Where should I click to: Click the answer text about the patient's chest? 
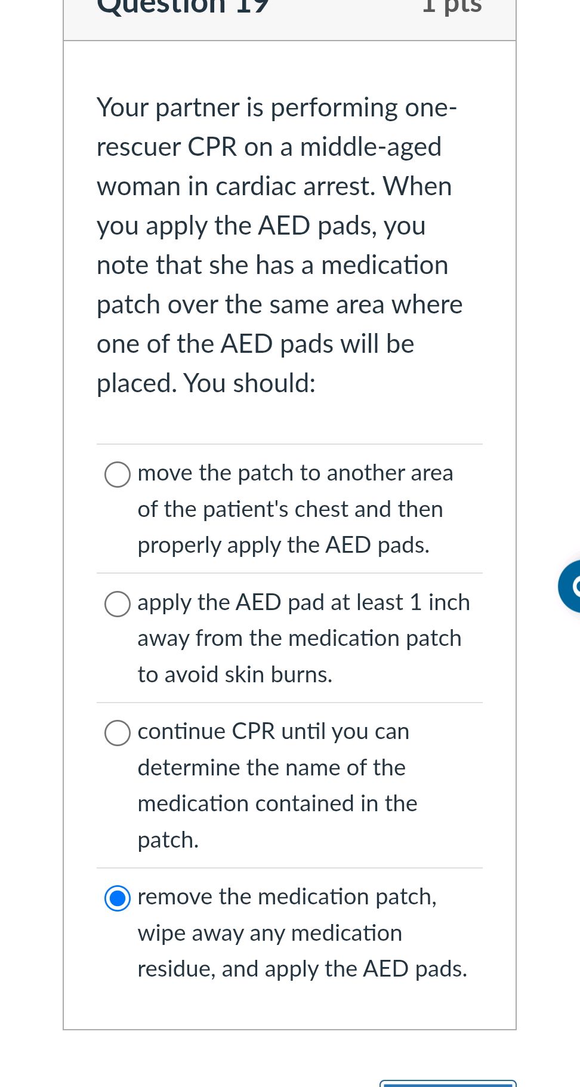click(x=290, y=509)
